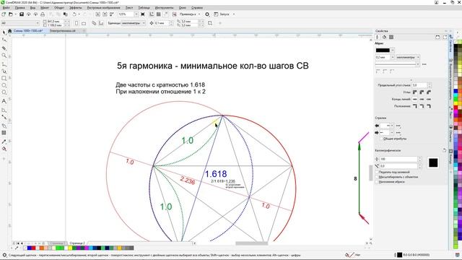Select the Drop Shadow effects tool
This screenshot has width=462, height=260.
[4, 126]
